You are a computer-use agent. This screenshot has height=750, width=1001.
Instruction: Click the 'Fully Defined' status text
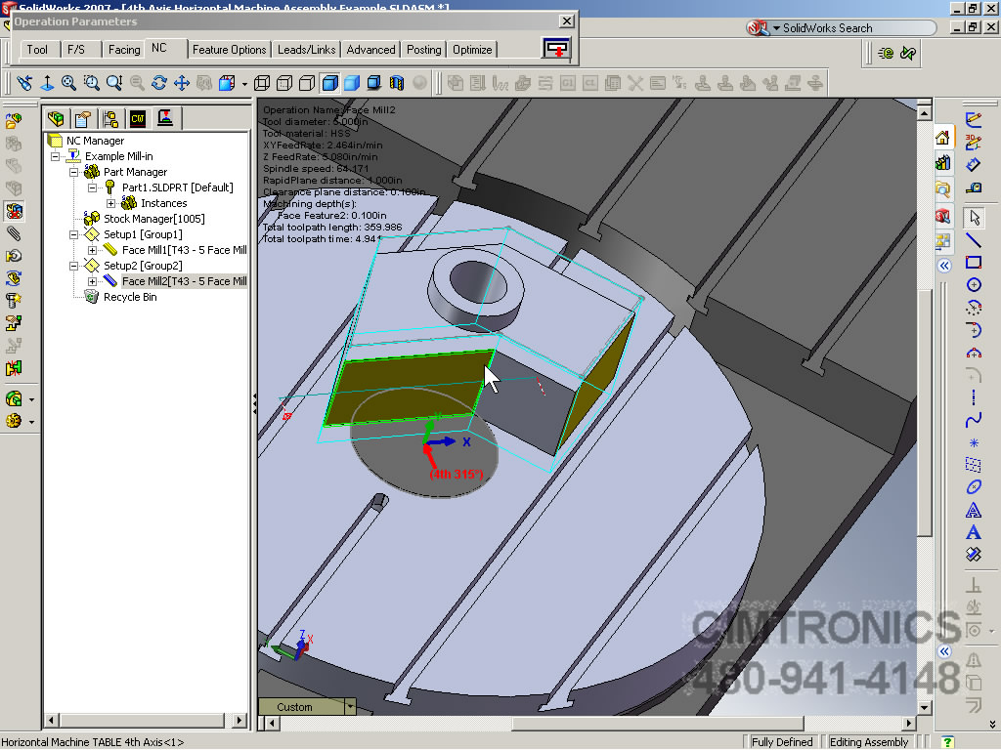click(x=782, y=742)
